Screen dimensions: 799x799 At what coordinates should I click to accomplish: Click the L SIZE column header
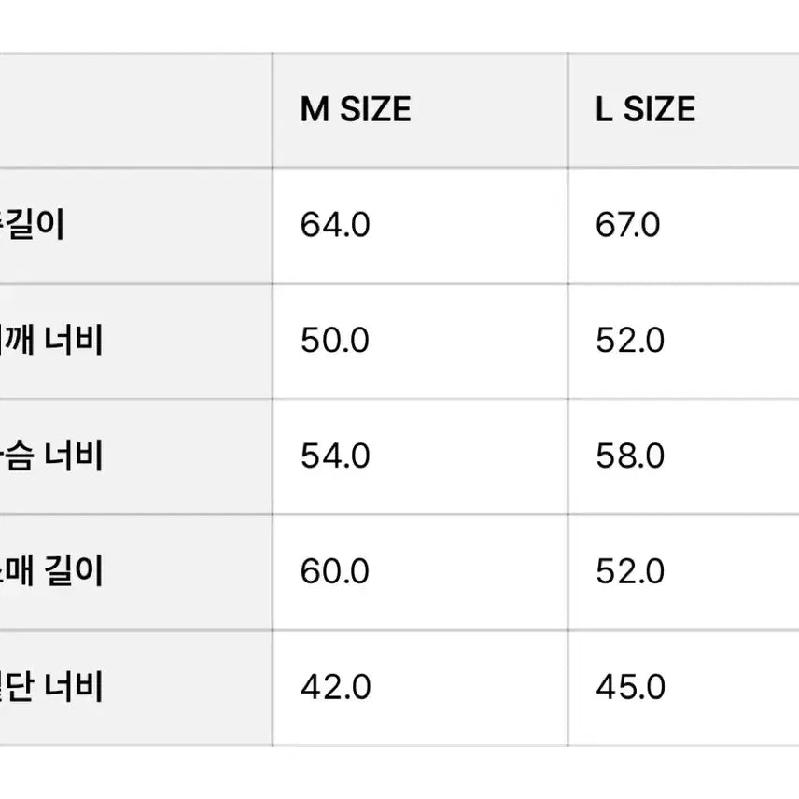(645, 110)
